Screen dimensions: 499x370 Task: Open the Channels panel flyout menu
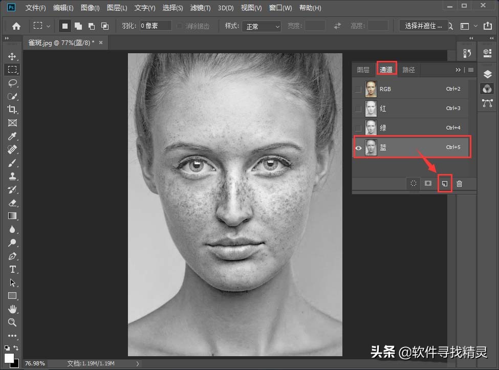470,70
